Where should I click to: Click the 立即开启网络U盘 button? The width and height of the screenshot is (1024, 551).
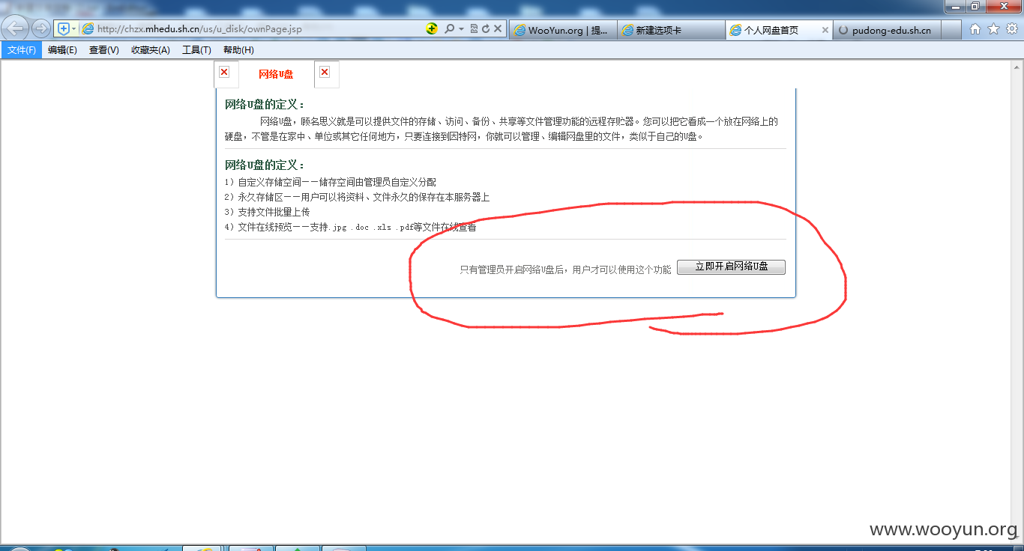(x=731, y=267)
